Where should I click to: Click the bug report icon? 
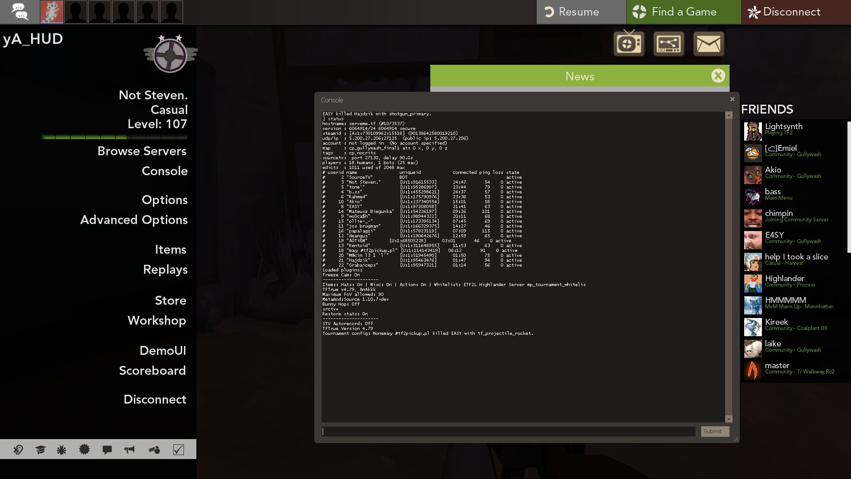click(x=62, y=450)
